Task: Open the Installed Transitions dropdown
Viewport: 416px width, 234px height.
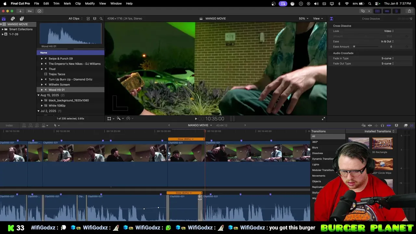Action: coord(379,131)
